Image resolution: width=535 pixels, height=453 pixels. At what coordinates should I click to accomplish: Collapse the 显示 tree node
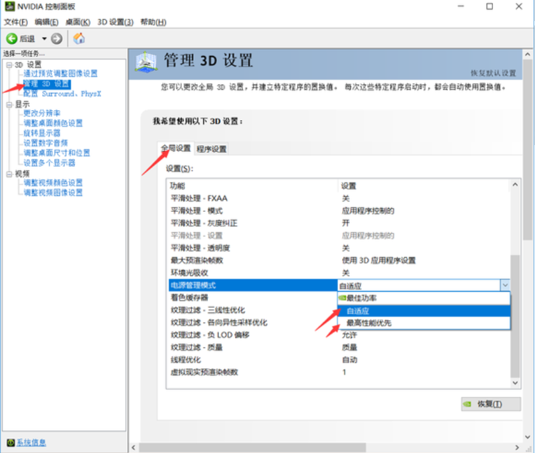pos(9,104)
